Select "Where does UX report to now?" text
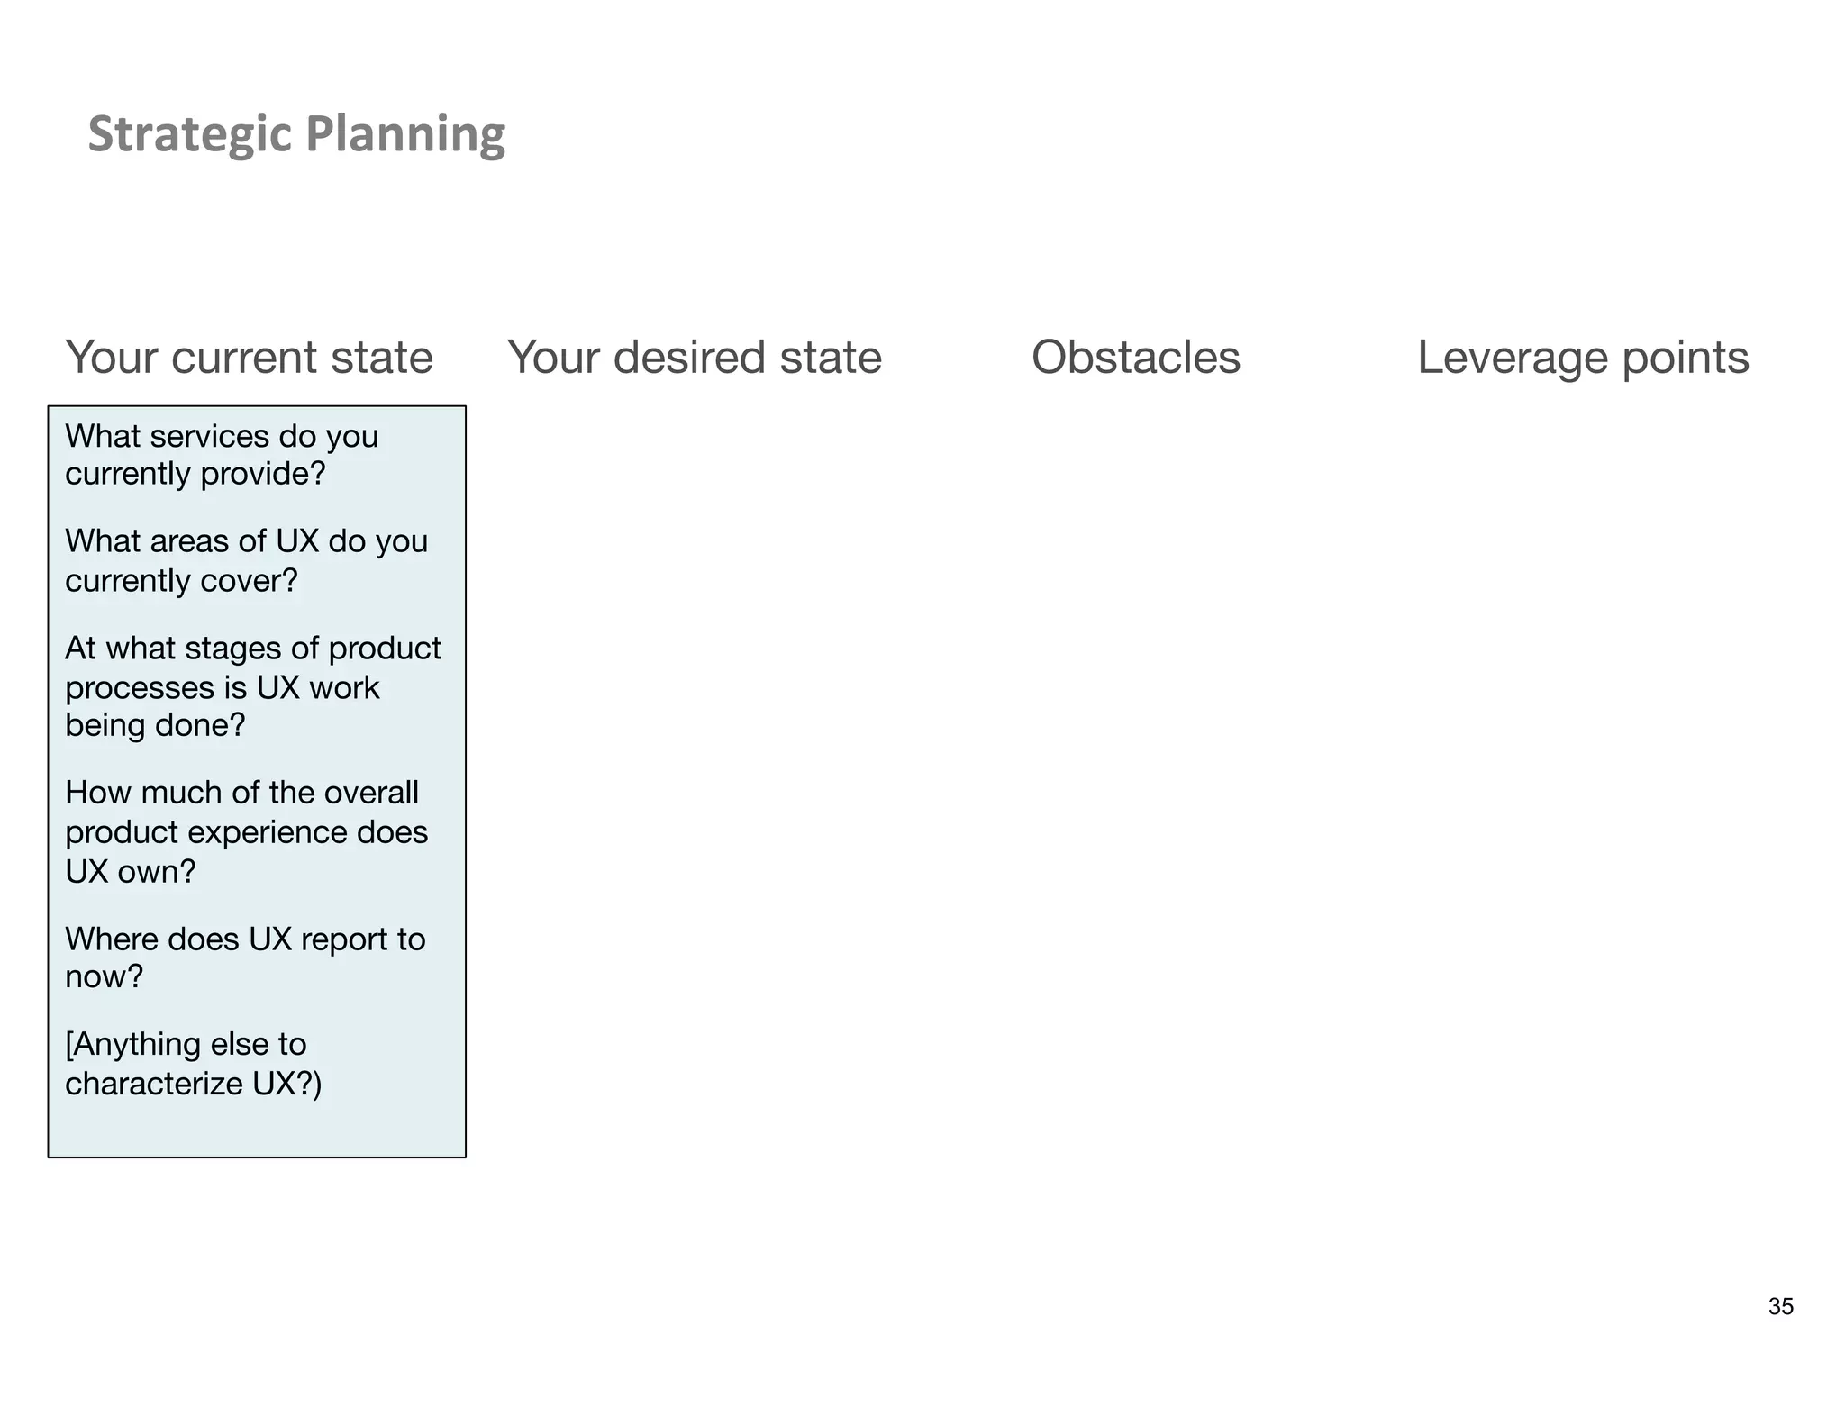The width and height of the screenshot is (1845, 1425). tap(244, 958)
